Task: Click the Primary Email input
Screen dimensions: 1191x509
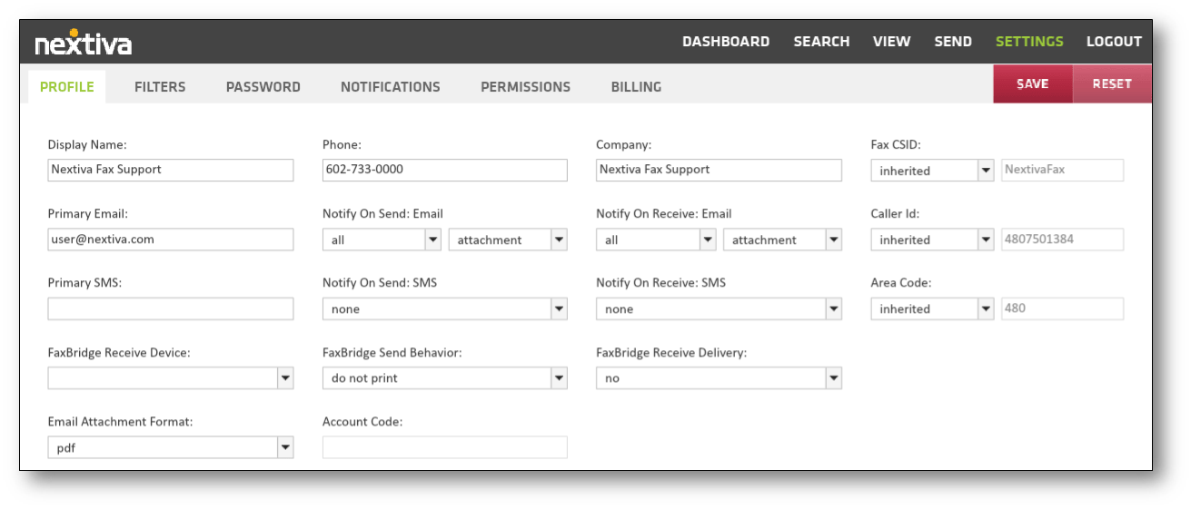Action: 171,240
